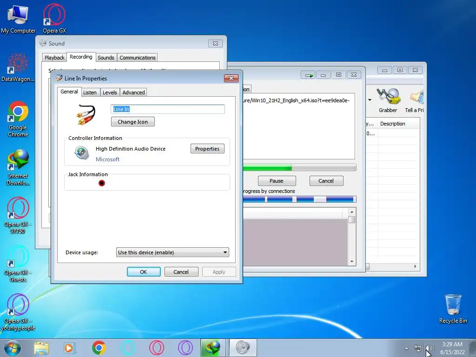
Task: Cancel the download in progress window
Action: (x=326, y=181)
